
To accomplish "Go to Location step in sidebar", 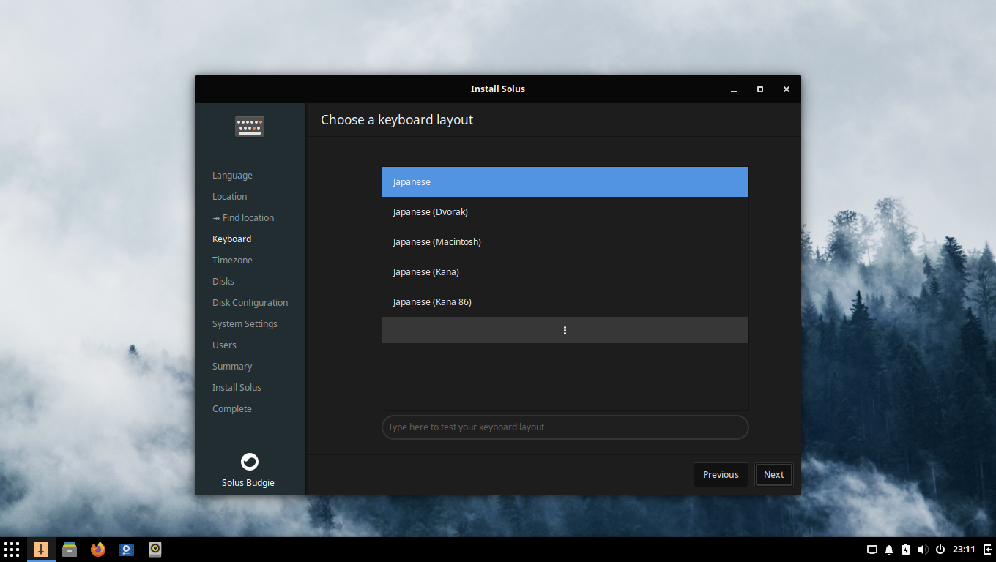I will [x=229, y=197].
